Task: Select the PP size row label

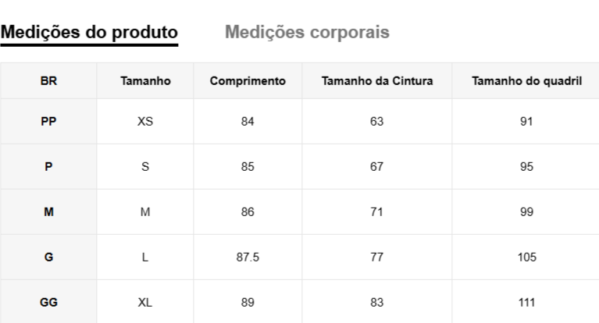Action: point(48,122)
